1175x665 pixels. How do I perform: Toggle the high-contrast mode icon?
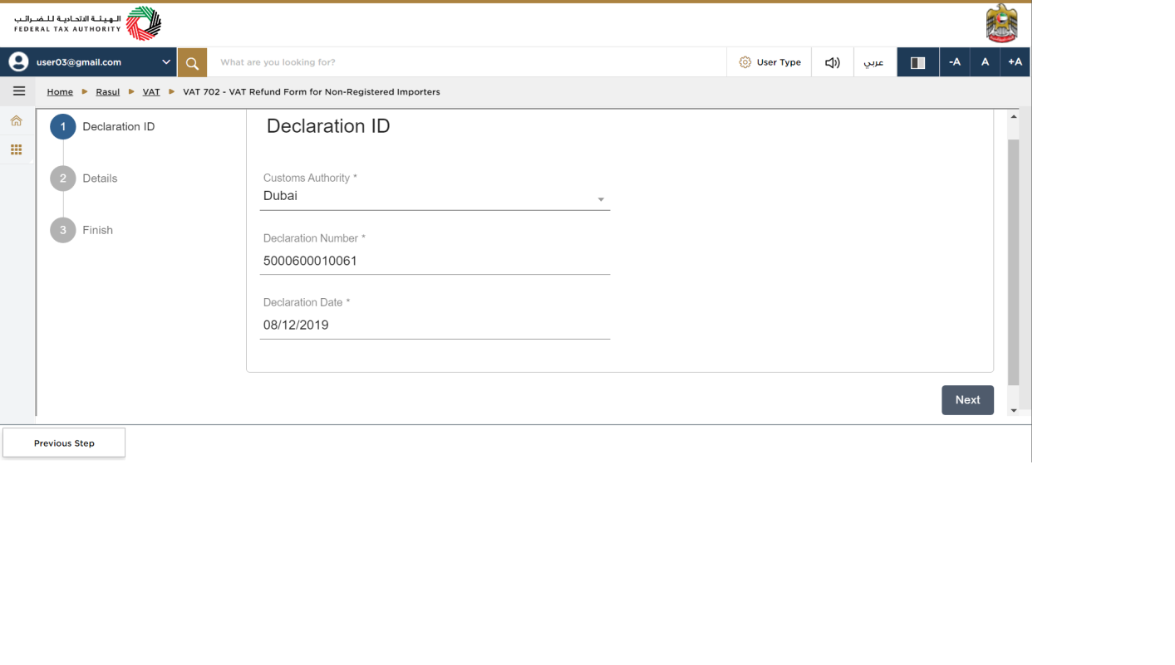tap(917, 62)
